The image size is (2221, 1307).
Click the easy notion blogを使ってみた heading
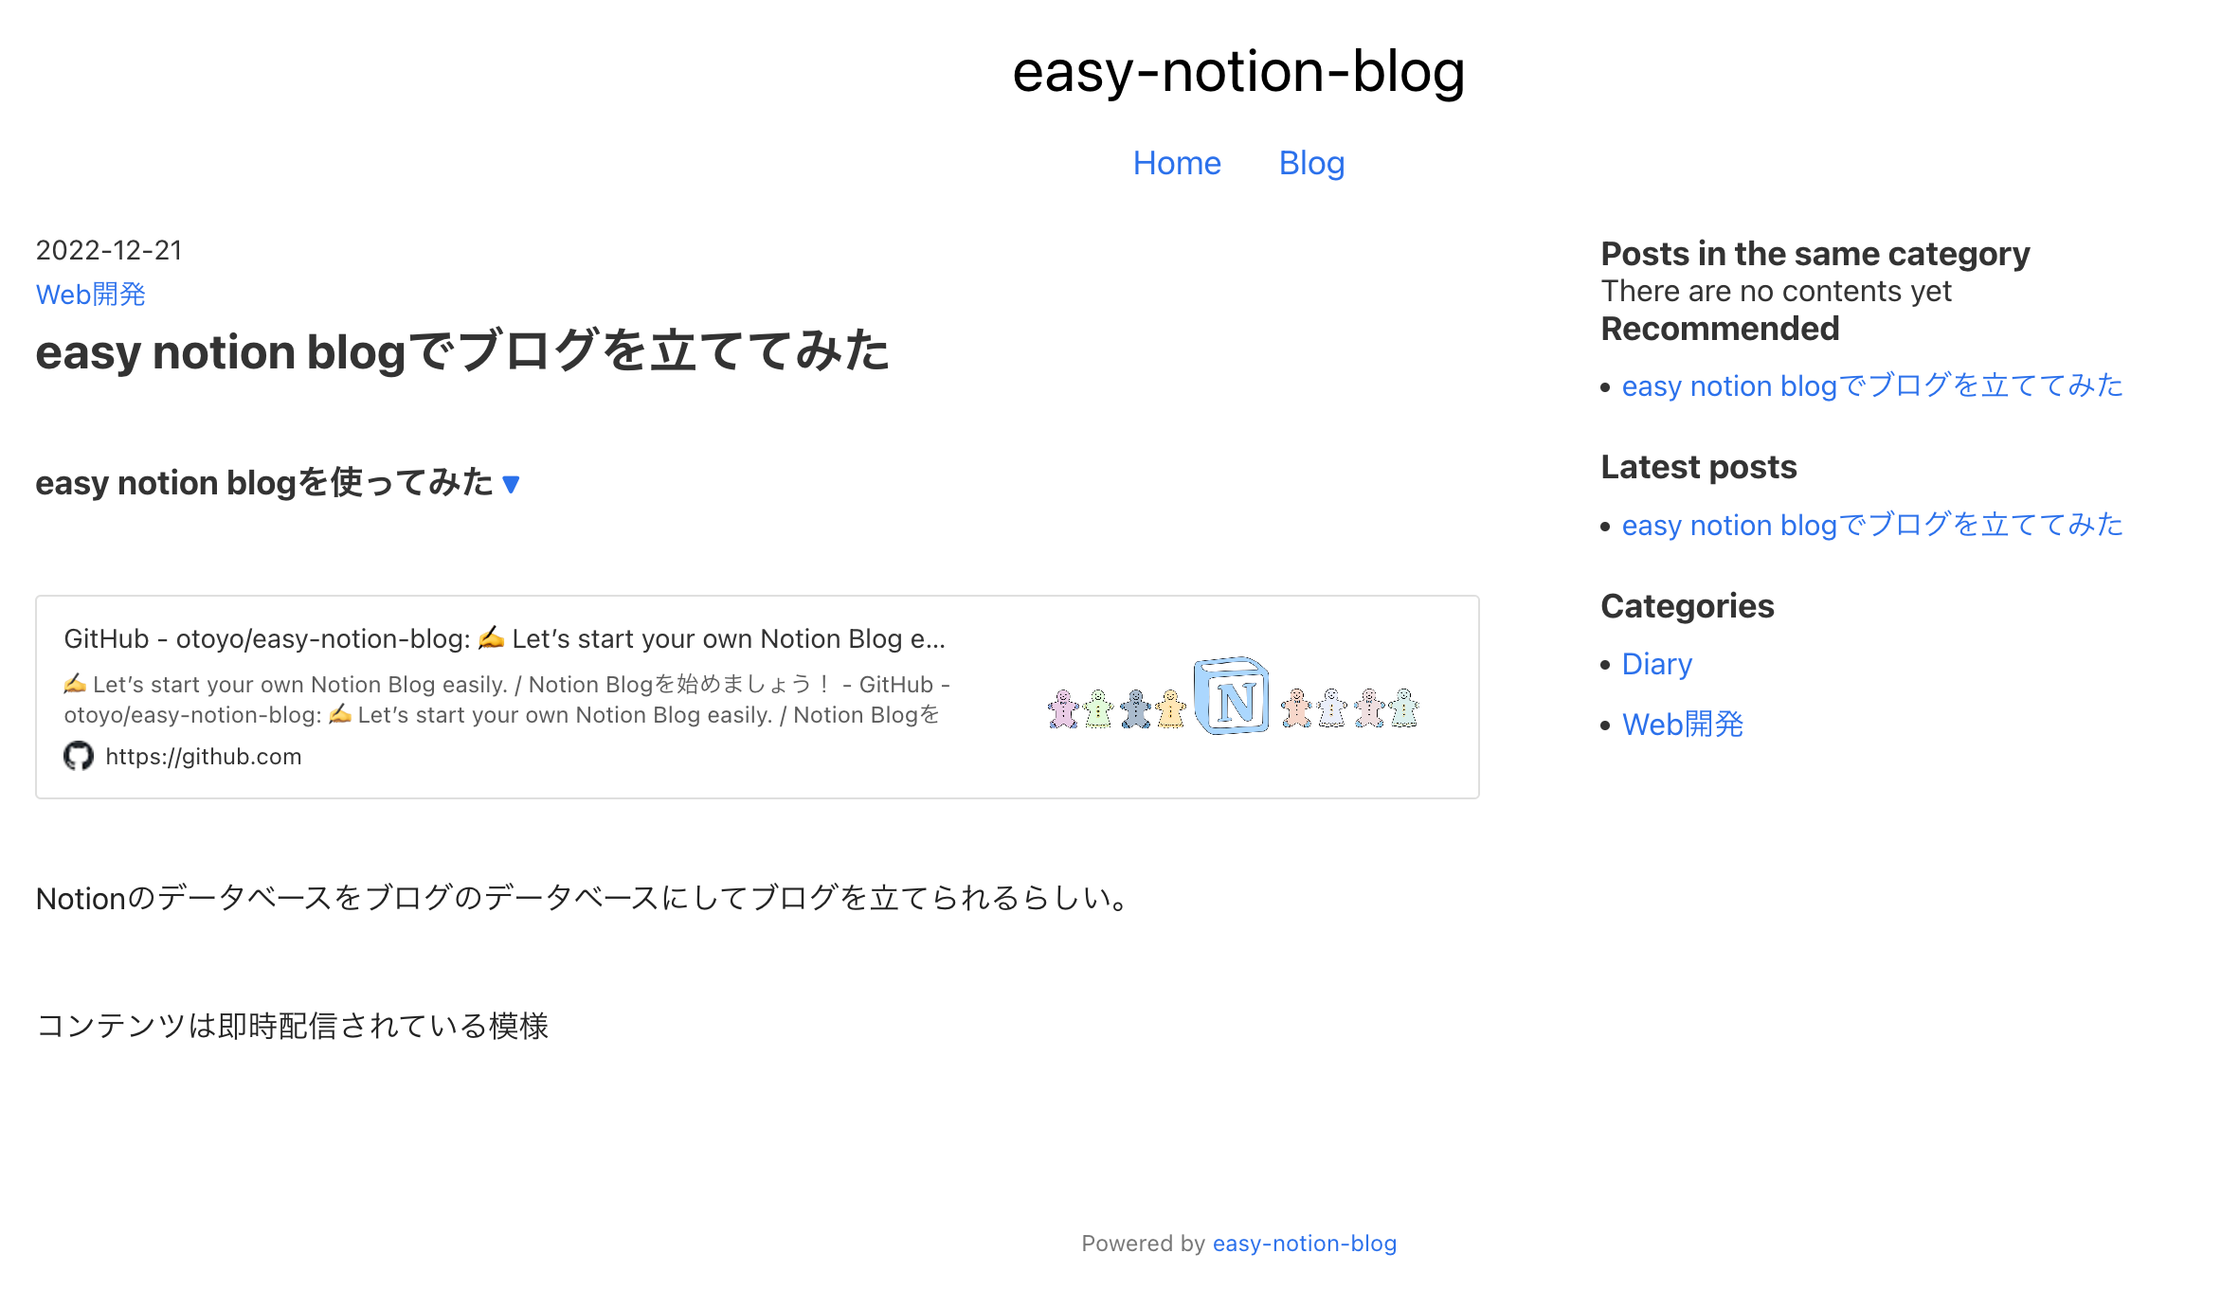[x=264, y=483]
